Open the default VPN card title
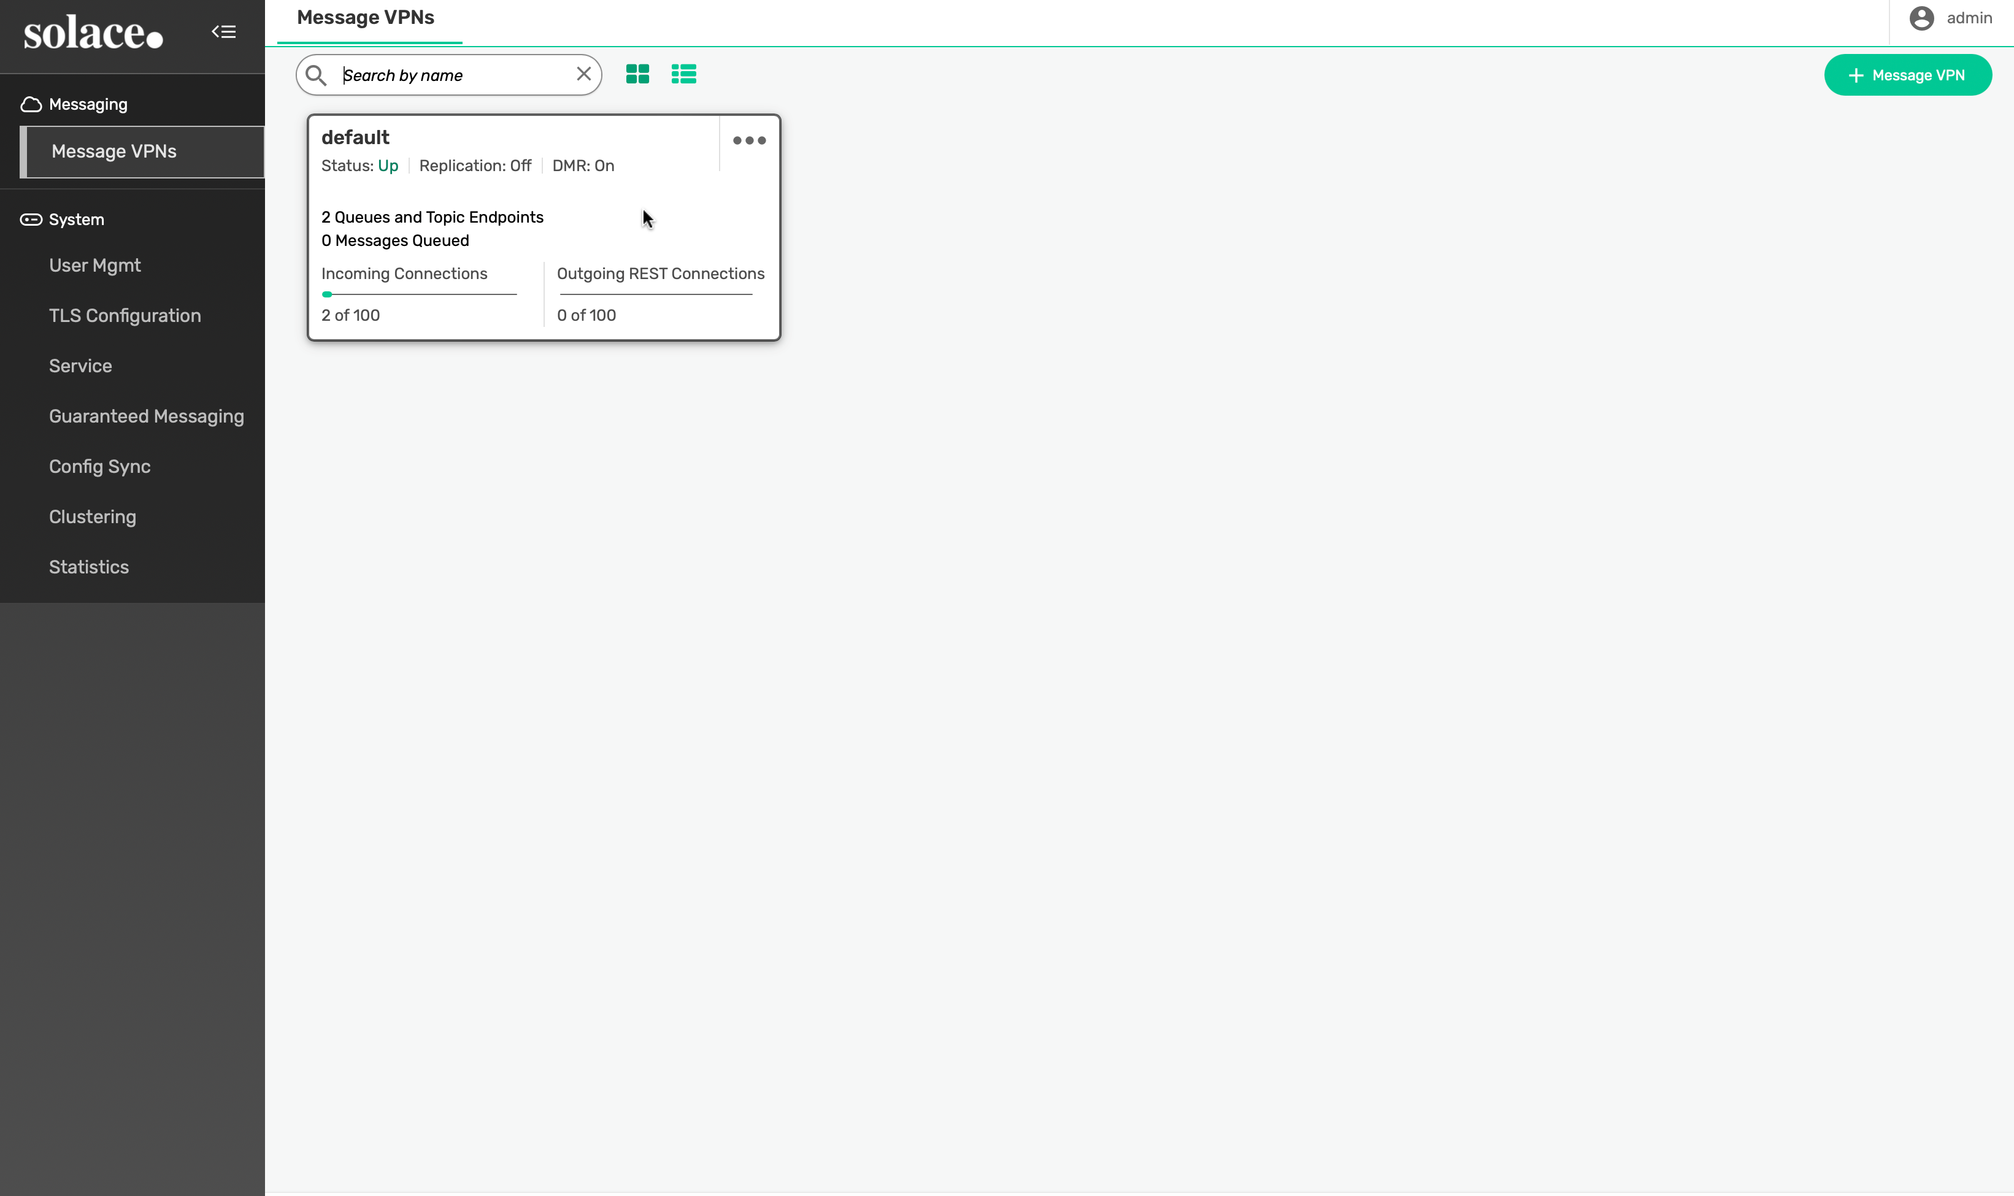 tap(355, 138)
